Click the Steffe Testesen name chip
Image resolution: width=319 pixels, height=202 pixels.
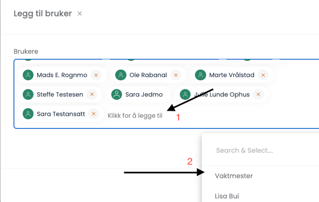coord(60,95)
